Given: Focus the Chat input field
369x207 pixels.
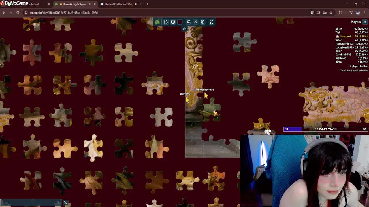Looking at the screenshot, I should (x=28, y=203).
